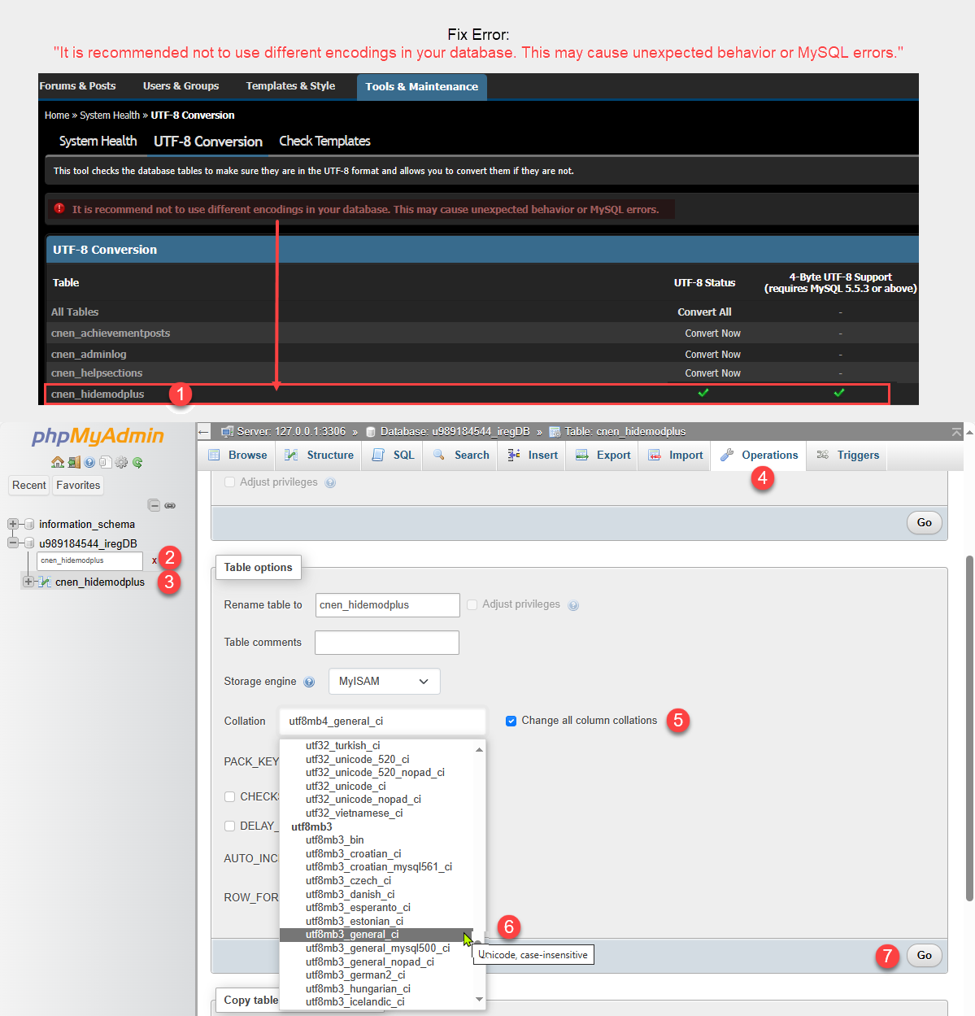Screen dimensions: 975x1016
Task: Reload navigation panel with green refresh icon
Action: pyautogui.click(x=137, y=462)
